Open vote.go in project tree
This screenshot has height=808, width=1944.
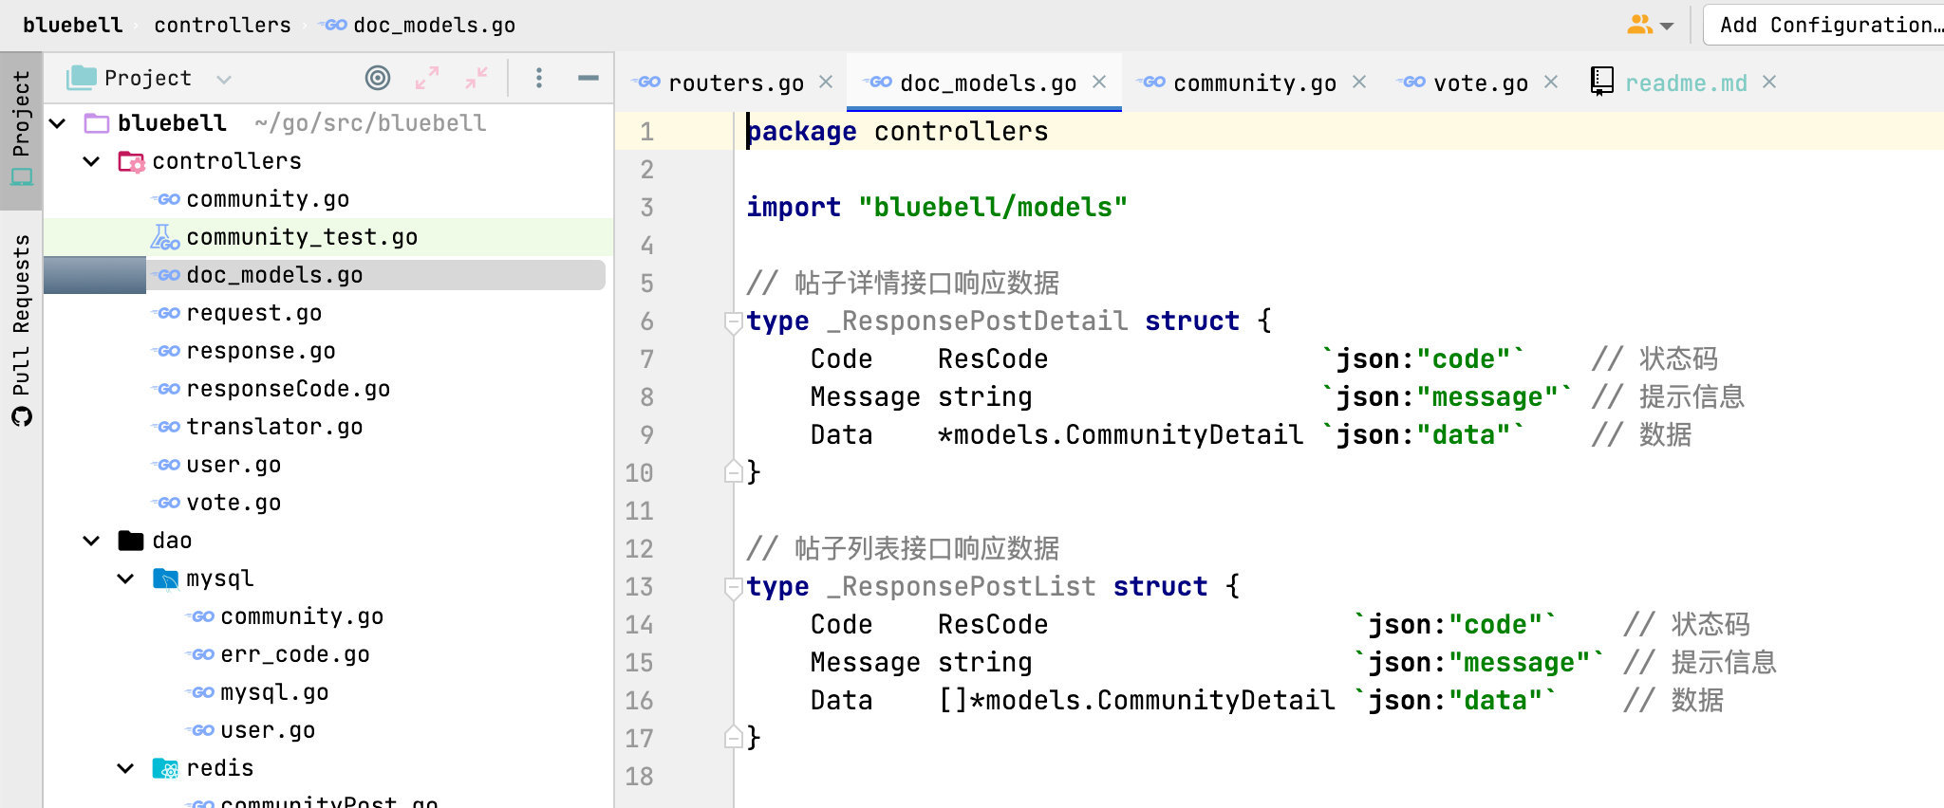click(x=234, y=503)
